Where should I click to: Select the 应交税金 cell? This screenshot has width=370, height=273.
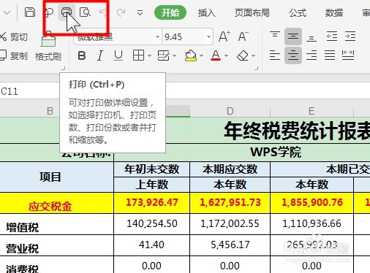(56, 203)
